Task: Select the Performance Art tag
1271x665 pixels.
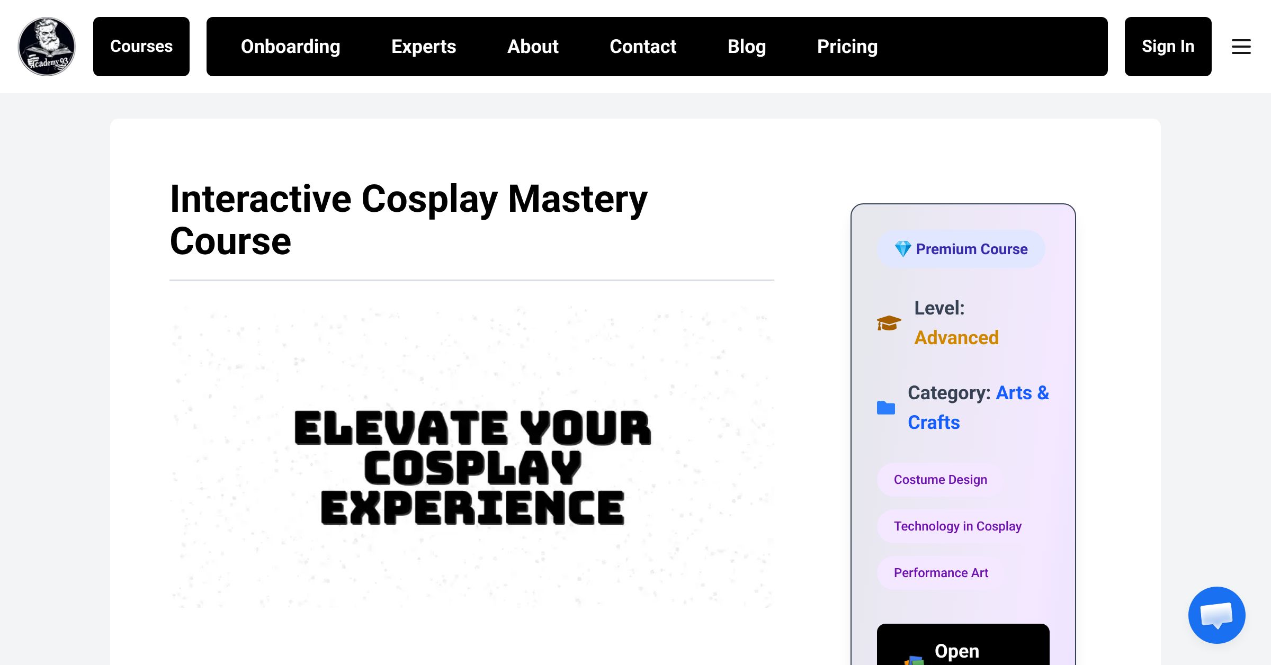Action: [941, 573]
